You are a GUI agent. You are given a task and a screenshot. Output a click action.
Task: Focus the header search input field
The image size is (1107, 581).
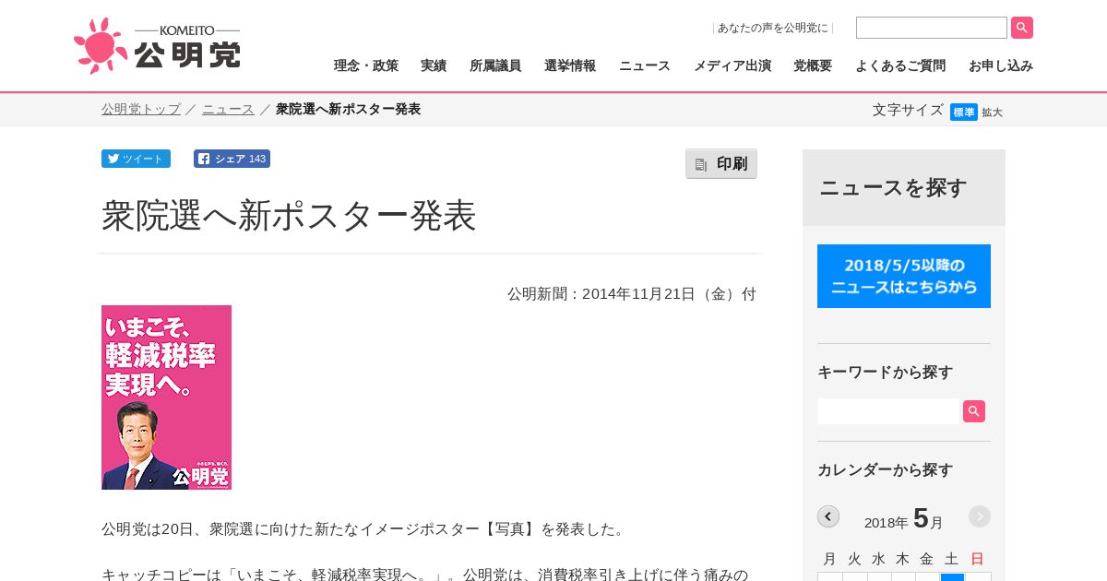pos(932,28)
